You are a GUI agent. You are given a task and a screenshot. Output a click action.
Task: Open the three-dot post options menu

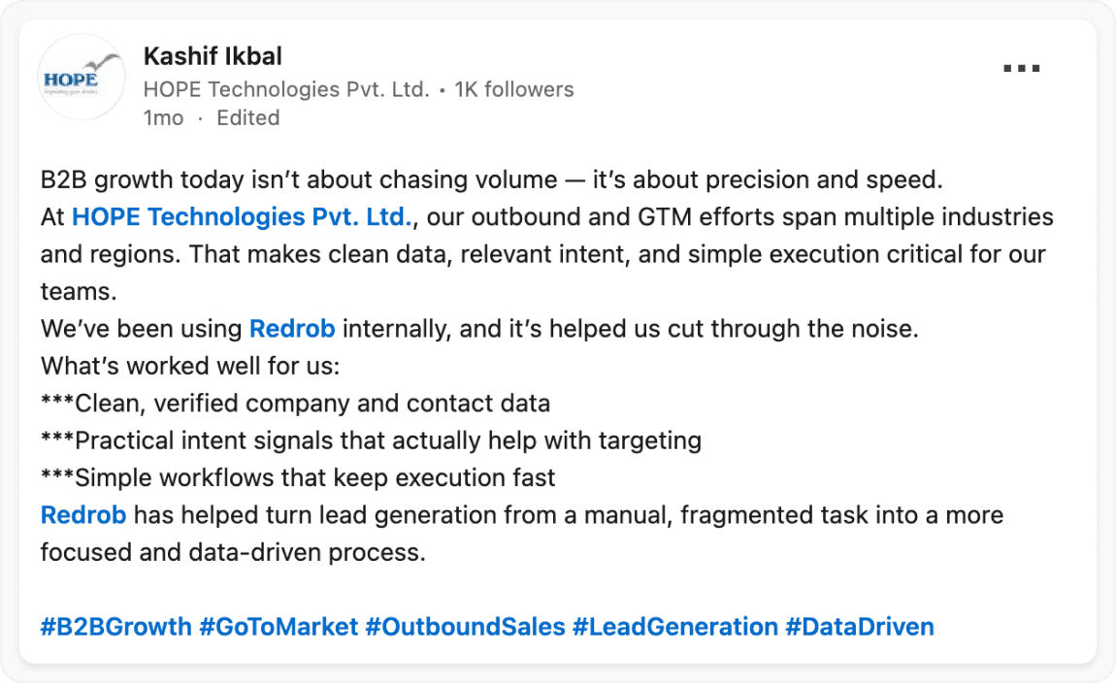(1020, 70)
